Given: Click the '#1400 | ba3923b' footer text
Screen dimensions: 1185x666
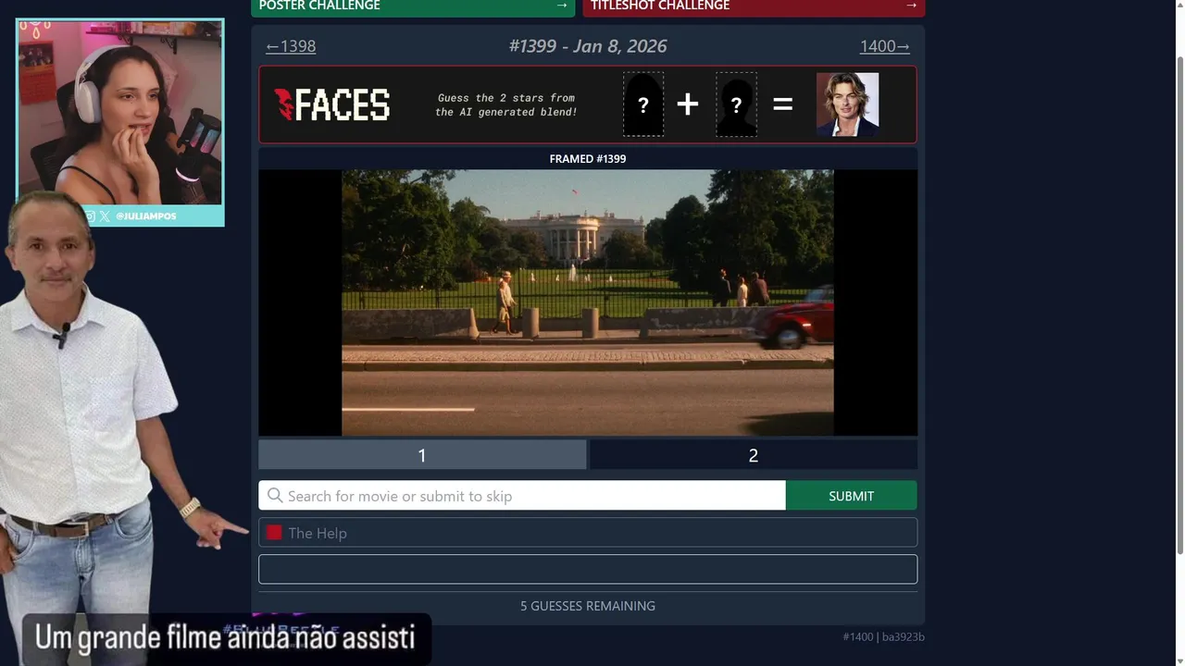Looking at the screenshot, I should (884, 636).
